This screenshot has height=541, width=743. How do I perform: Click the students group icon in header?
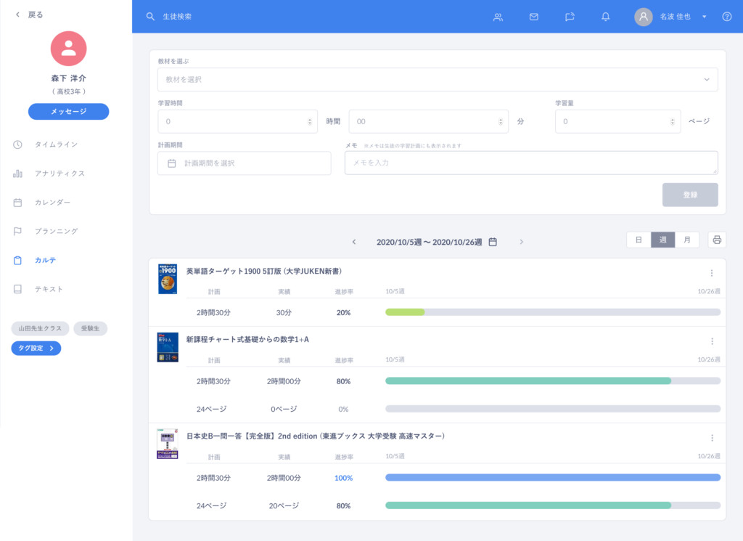(498, 17)
